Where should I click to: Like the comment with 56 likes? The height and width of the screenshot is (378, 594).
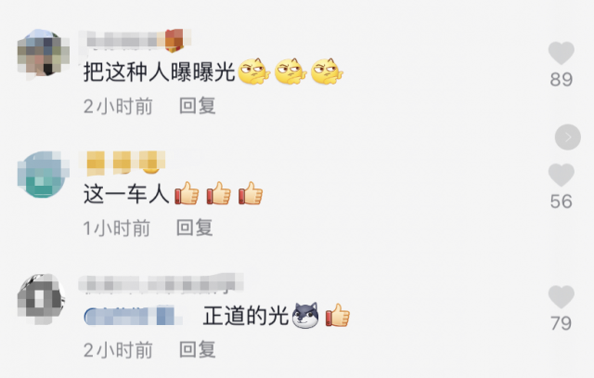[x=561, y=176]
